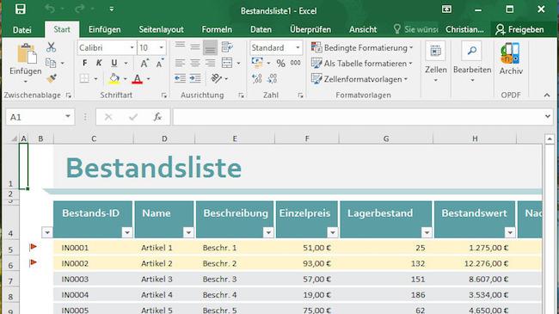
Task: Open the Bestands-ID column filter dropdown
Action: [127, 232]
